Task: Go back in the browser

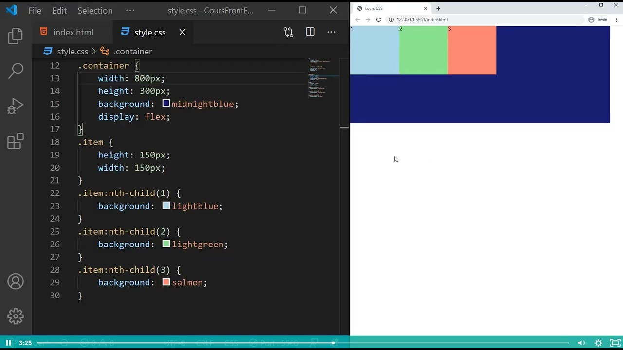Action: click(358, 20)
